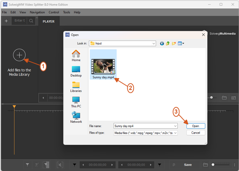Screen dimensions: 239x171
Task: Click the create new folder icon
Action: [x=174, y=44]
